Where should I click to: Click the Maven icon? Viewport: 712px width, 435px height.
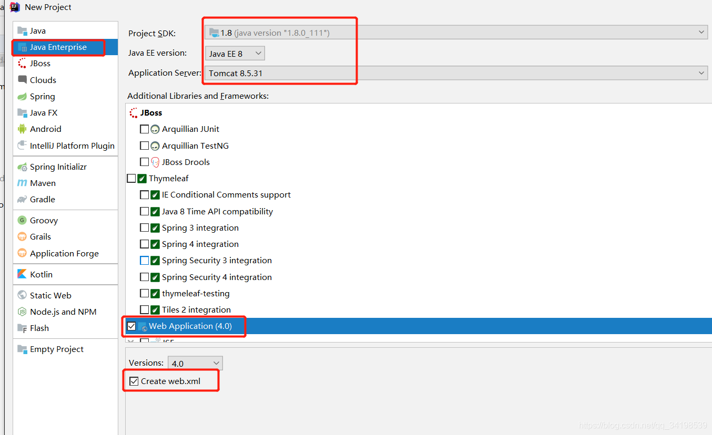22,183
